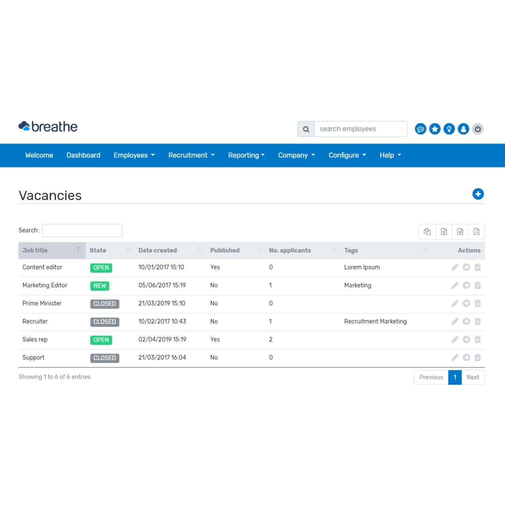Image resolution: width=505 pixels, height=505 pixels.
Task: Go to the Dashboard menu item
Action: [x=83, y=155]
